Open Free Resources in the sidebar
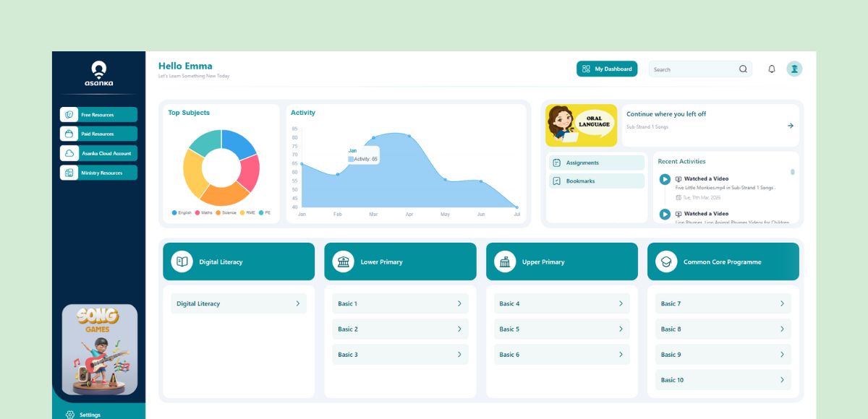 [x=98, y=115]
